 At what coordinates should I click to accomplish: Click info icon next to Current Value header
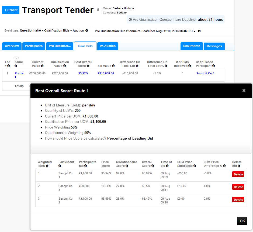tap(42, 66)
